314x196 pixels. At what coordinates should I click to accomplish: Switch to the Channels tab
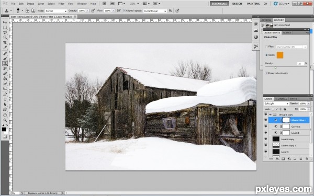click(x=281, y=99)
